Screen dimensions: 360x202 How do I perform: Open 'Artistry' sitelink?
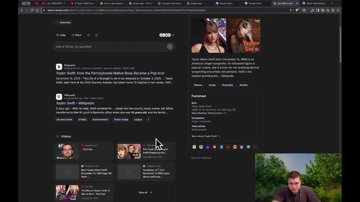click(x=82, y=120)
